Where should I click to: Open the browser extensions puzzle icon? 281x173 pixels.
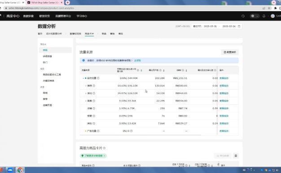pyautogui.click(x=275, y=8)
